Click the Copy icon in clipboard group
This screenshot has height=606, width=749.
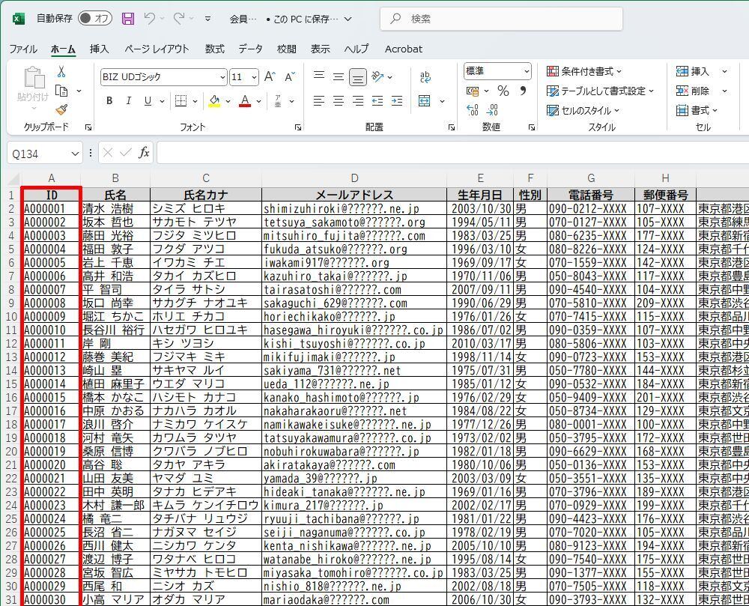click(x=61, y=91)
